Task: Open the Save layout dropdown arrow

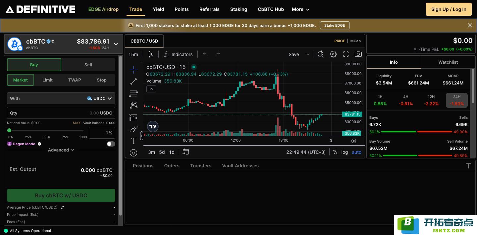Action: 308,54
